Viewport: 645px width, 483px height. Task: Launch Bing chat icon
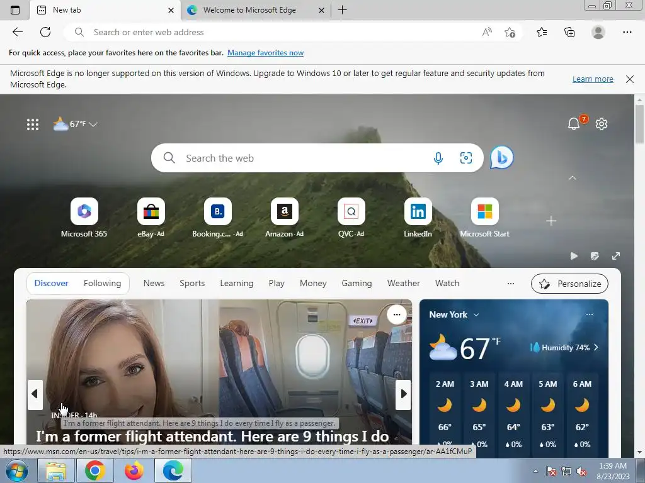click(501, 158)
